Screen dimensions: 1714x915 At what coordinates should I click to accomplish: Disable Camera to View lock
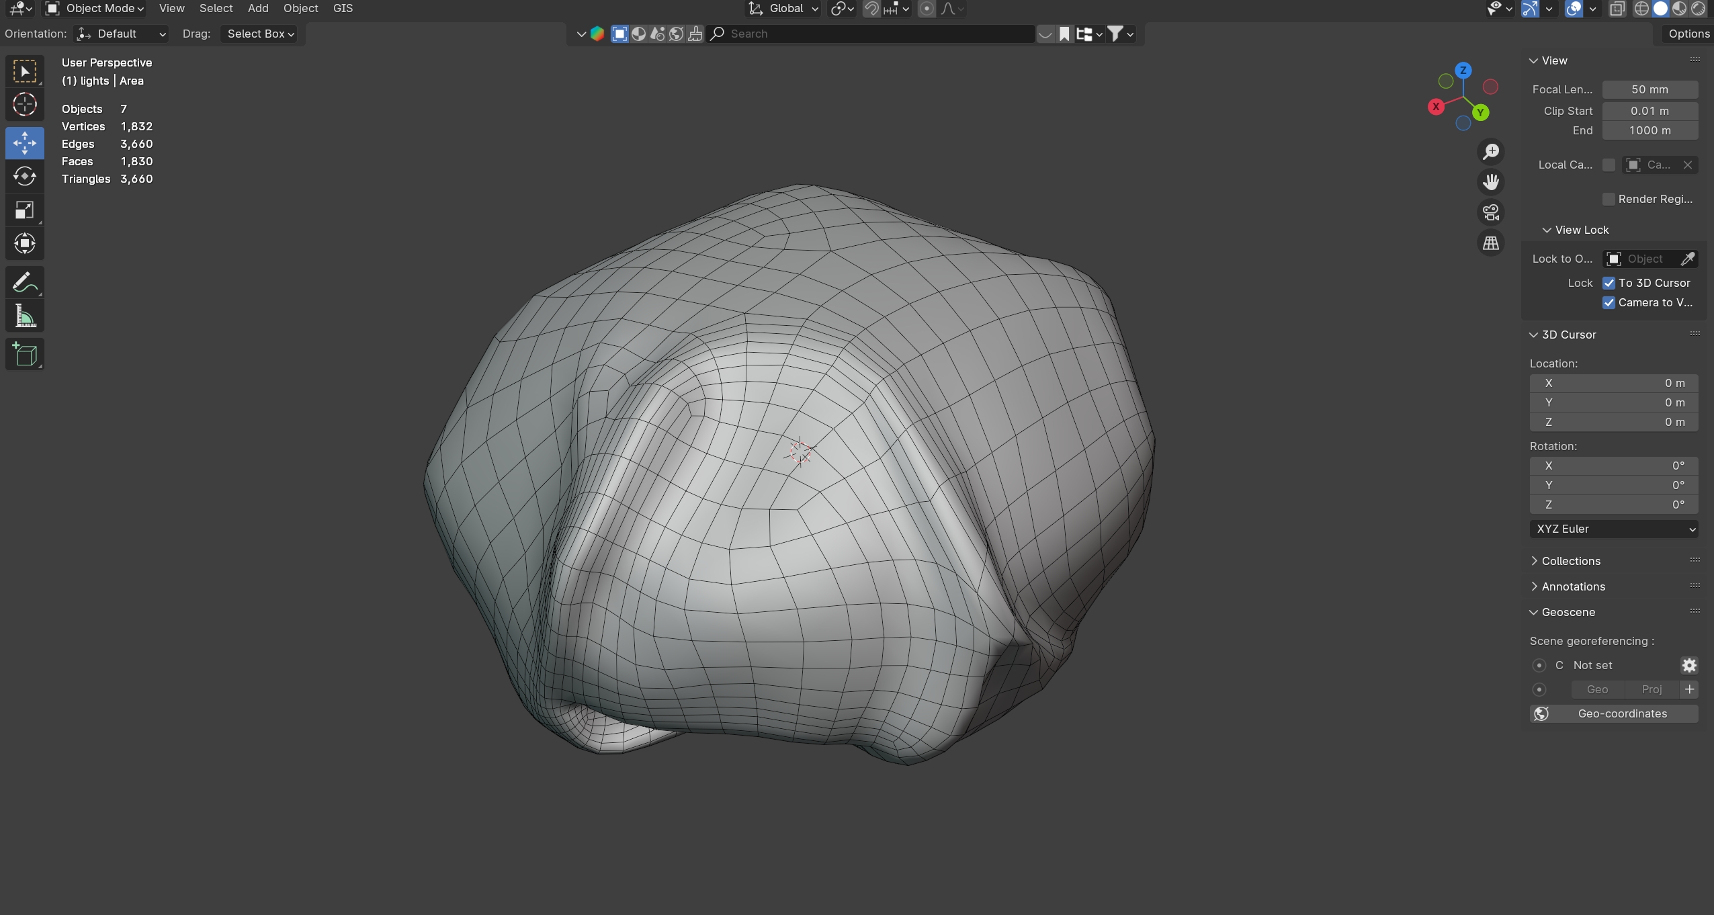[x=1609, y=302]
